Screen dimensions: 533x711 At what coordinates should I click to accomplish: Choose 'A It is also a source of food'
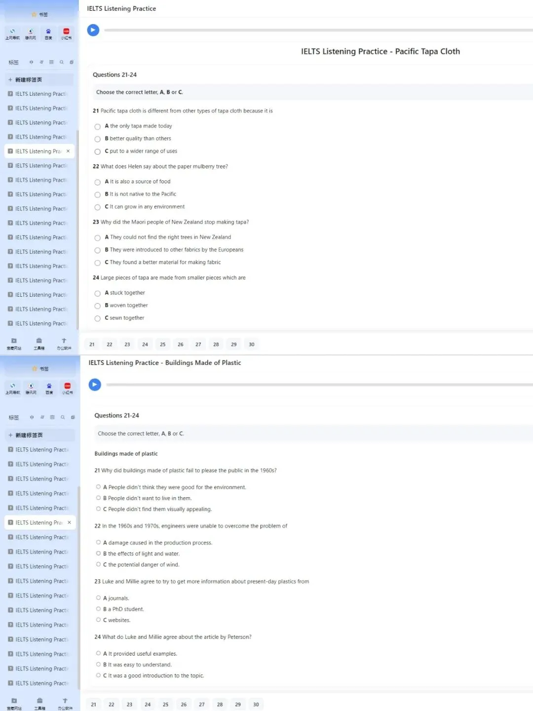click(x=97, y=182)
